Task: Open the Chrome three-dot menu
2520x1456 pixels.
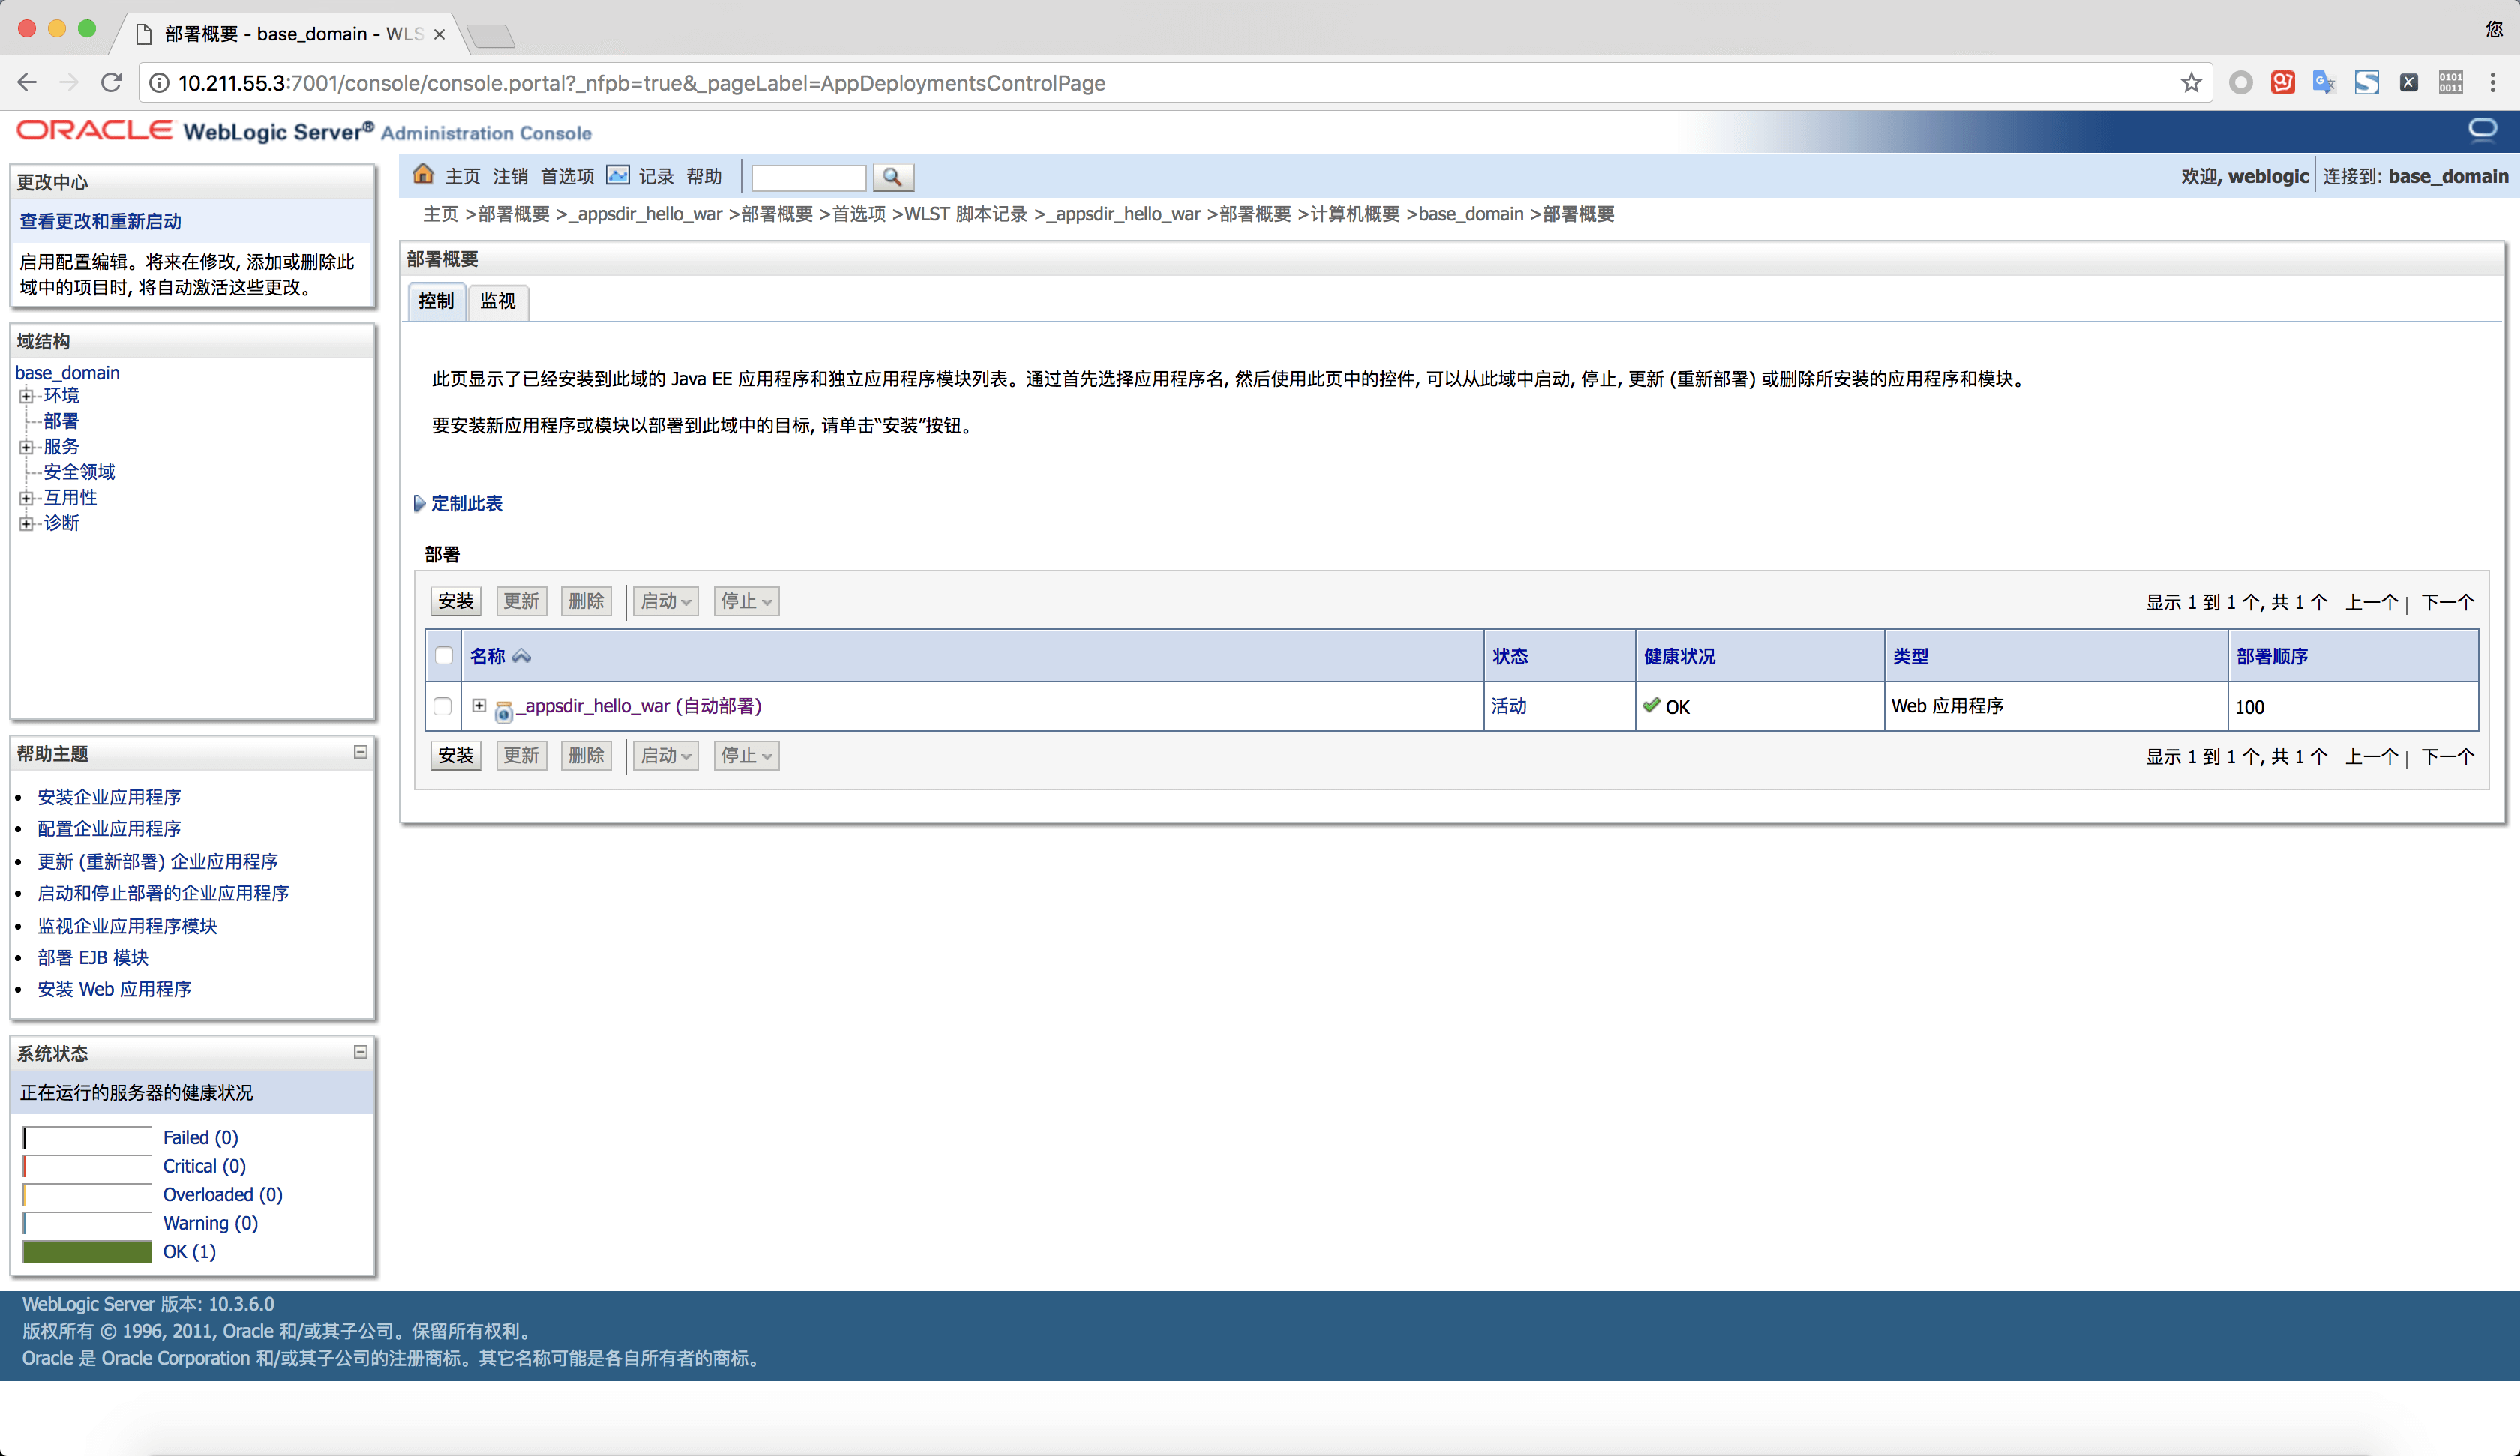Action: [x=2492, y=83]
